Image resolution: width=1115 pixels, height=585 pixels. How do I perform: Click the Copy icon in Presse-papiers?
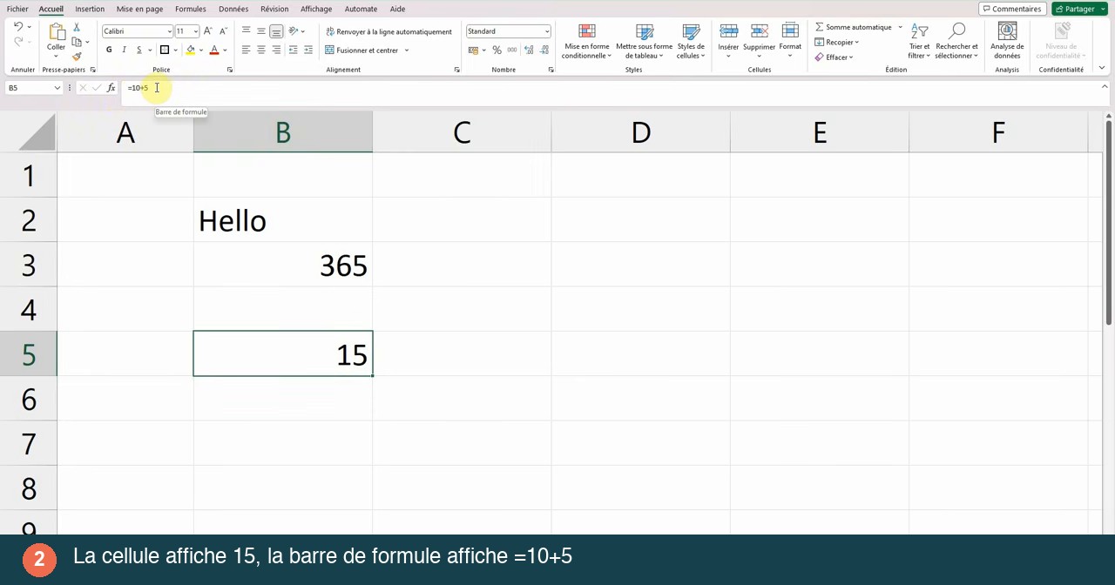(x=77, y=42)
